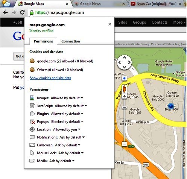Open Plugins permission dropdown

point(82,114)
